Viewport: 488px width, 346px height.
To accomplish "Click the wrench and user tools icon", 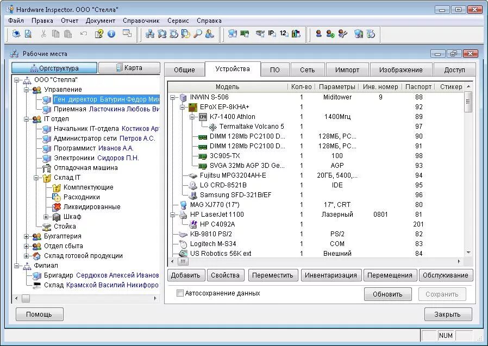I will 343,34.
